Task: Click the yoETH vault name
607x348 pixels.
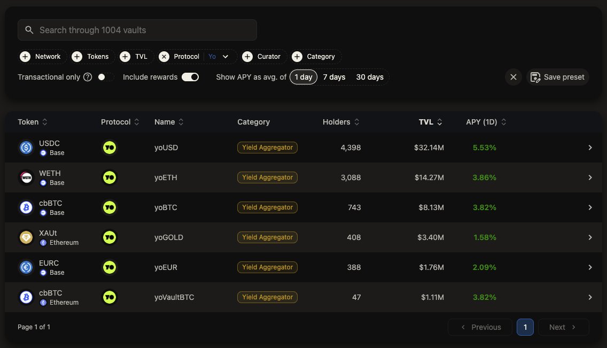Action: click(x=166, y=177)
